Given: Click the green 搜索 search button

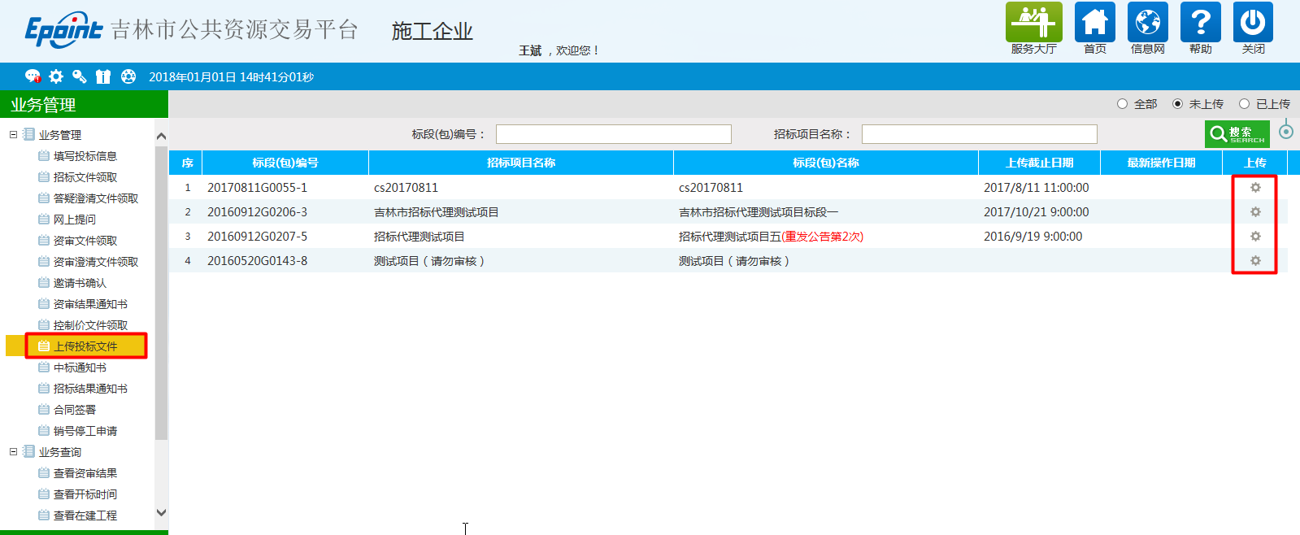Looking at the screenshot, I should 1237,133.
